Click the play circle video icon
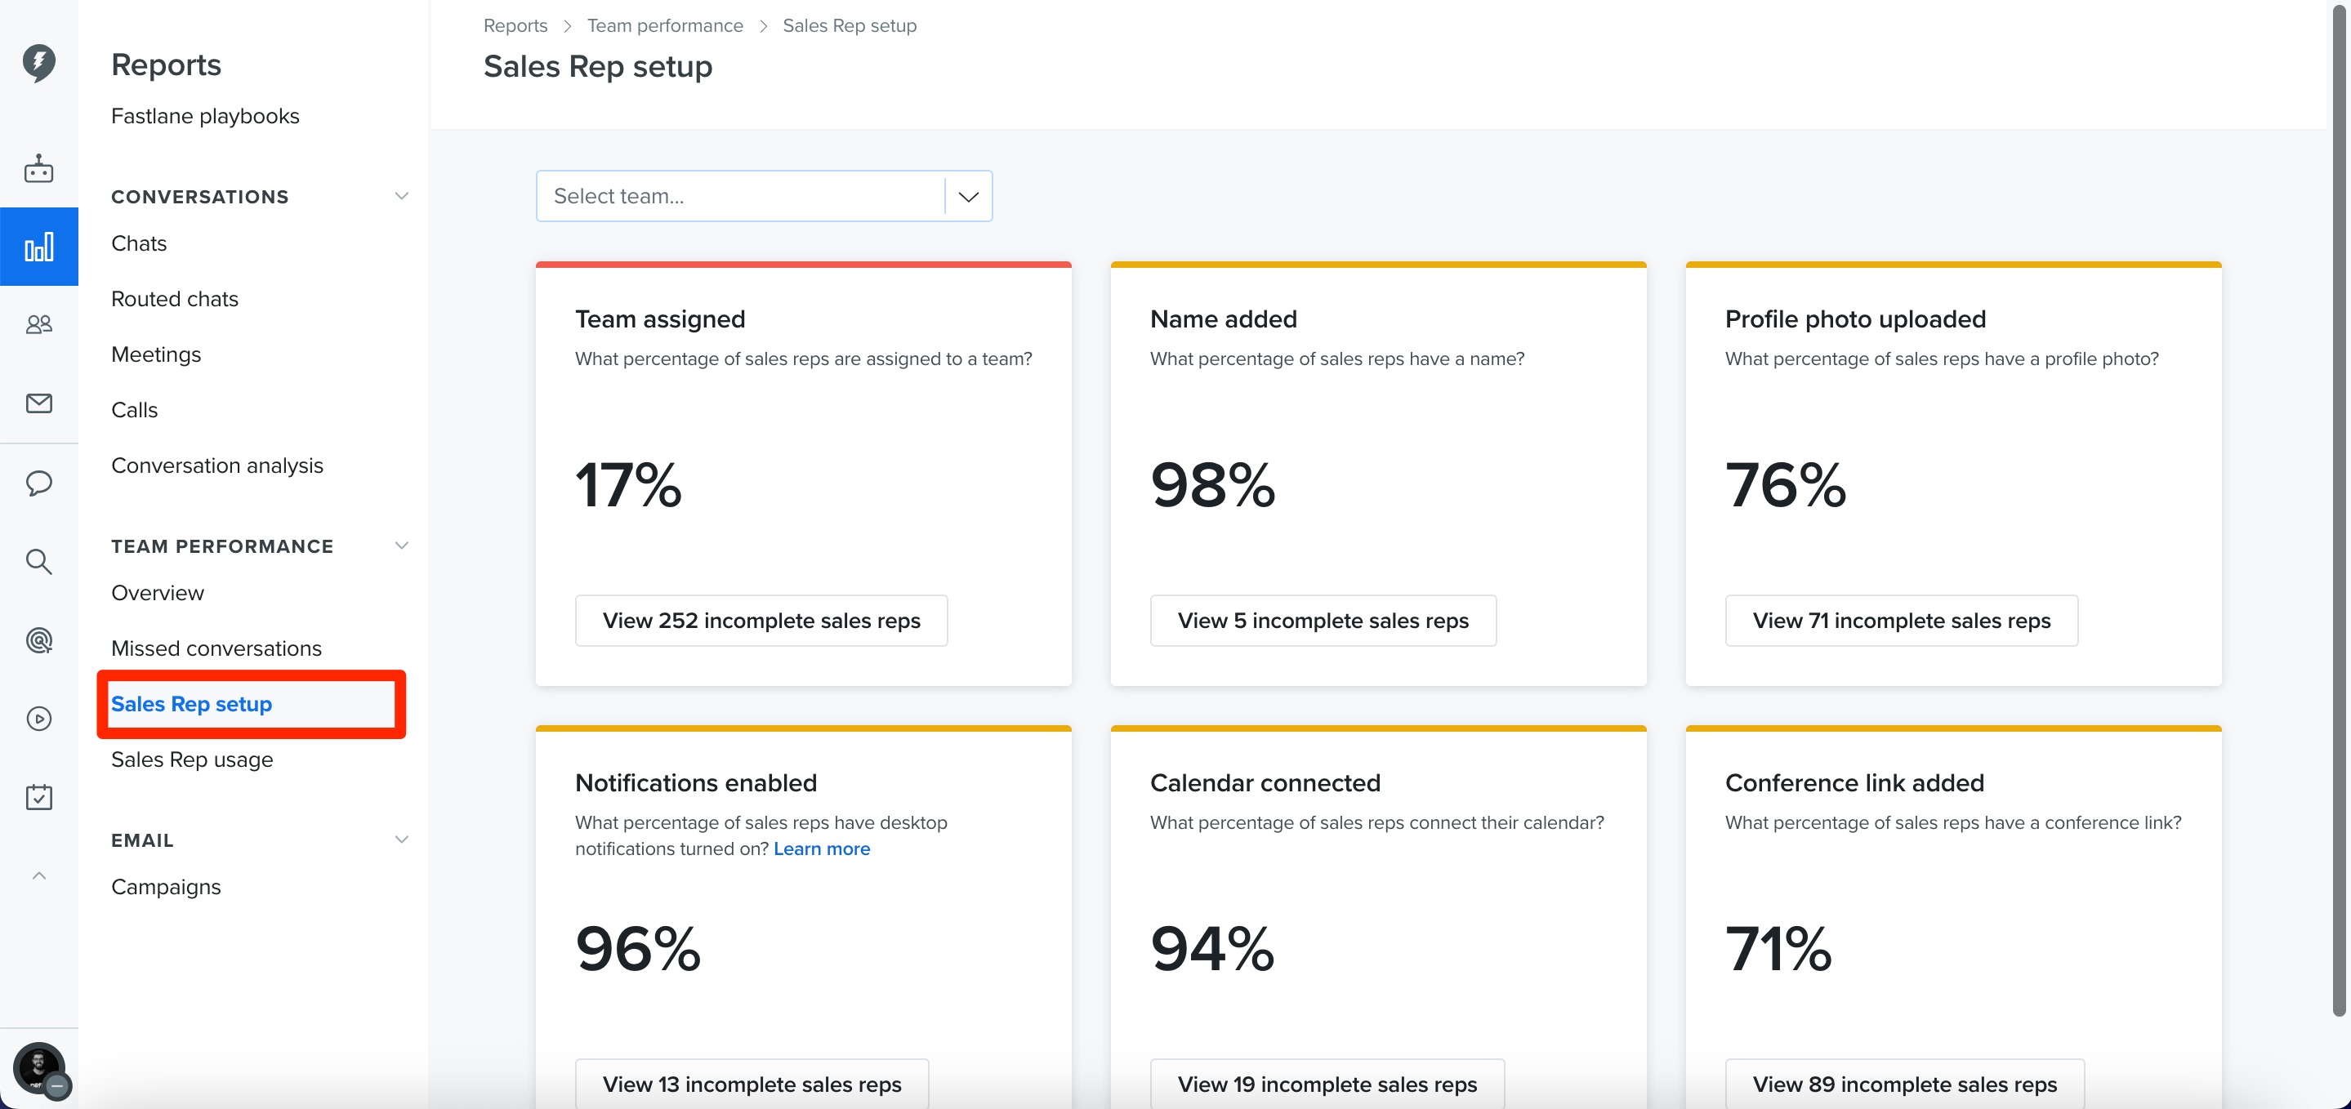The image size is (2351, 1109). (x=38, y=719)
